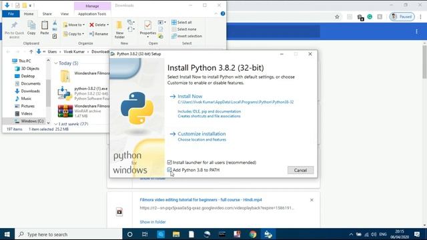The width and height of the screenshot is (427, 240).
Task: Open File Explorer help question icon
Action: 223,13
